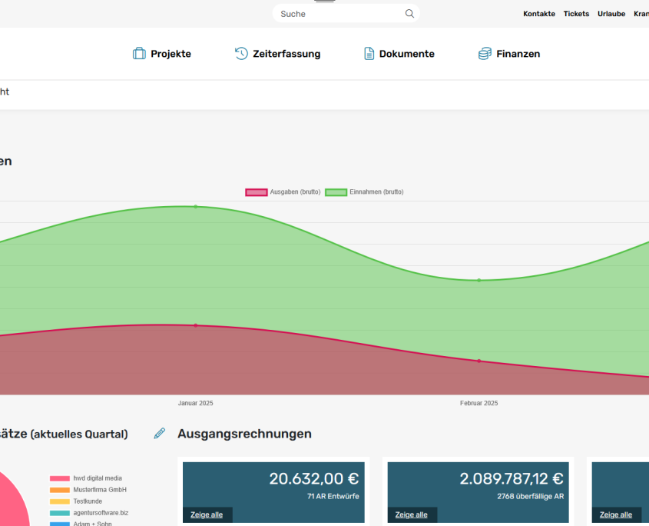Image resolution: width=649 pixels, height=526 pixels.
Task: Click the Ausgaben data point at Februar 2025
Action: (479, 361)
